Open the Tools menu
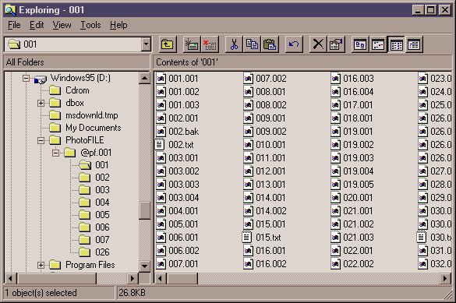 pyautogui.click(x=90, y=25)
